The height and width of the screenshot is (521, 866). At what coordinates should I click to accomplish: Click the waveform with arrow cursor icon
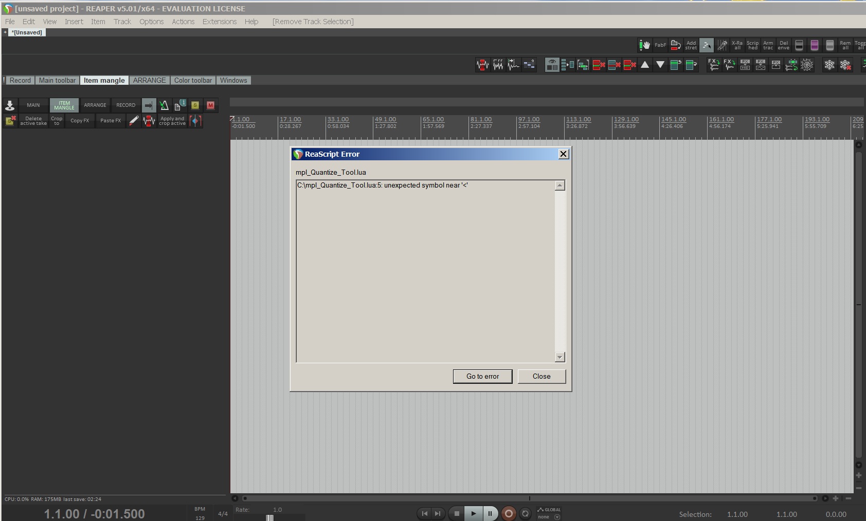pos(513,65)
